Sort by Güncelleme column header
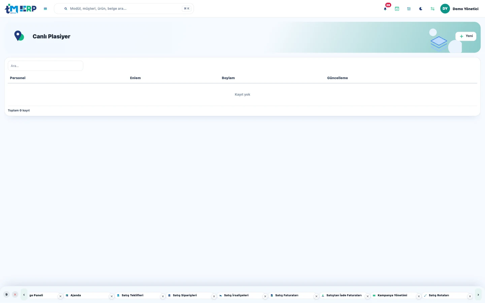The height and width of the screenshot is (303, 485). (337, 78)
